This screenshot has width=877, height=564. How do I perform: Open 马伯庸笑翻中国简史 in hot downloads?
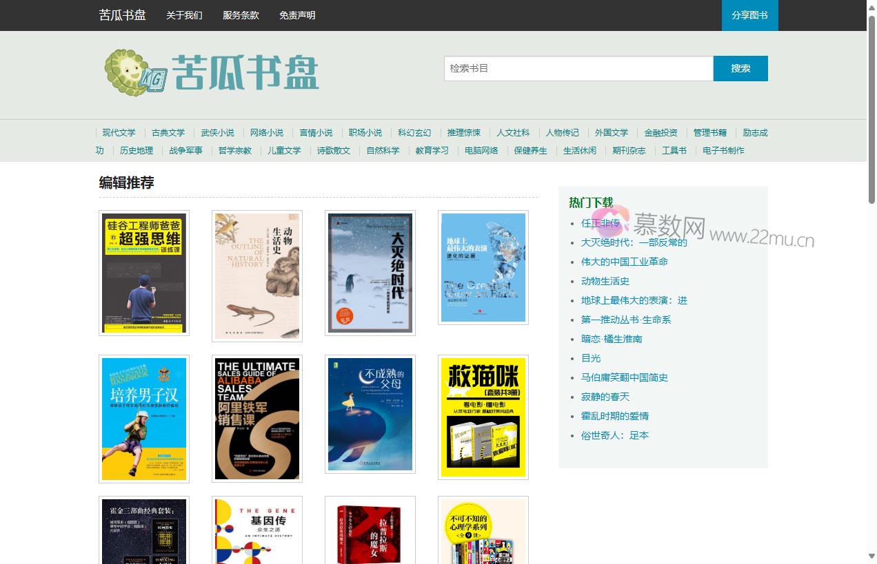tap(624, 377)
